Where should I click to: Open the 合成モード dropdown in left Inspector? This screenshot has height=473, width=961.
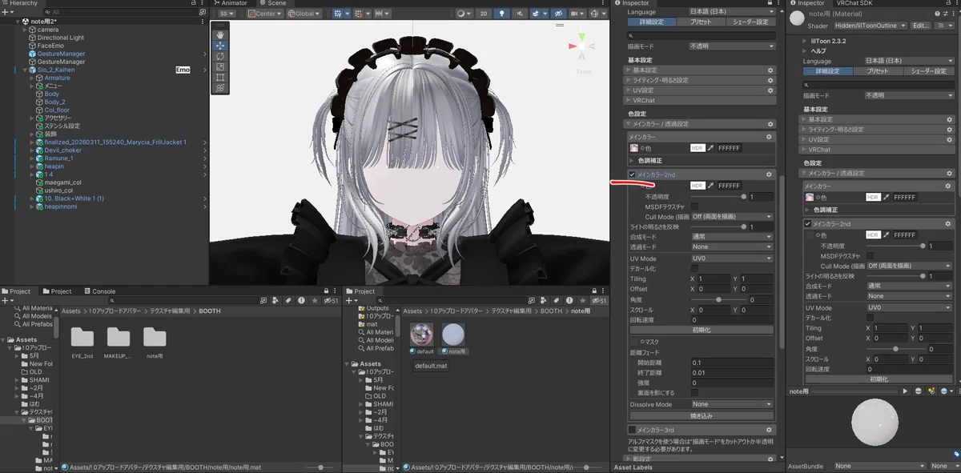(x=733, y=238)
